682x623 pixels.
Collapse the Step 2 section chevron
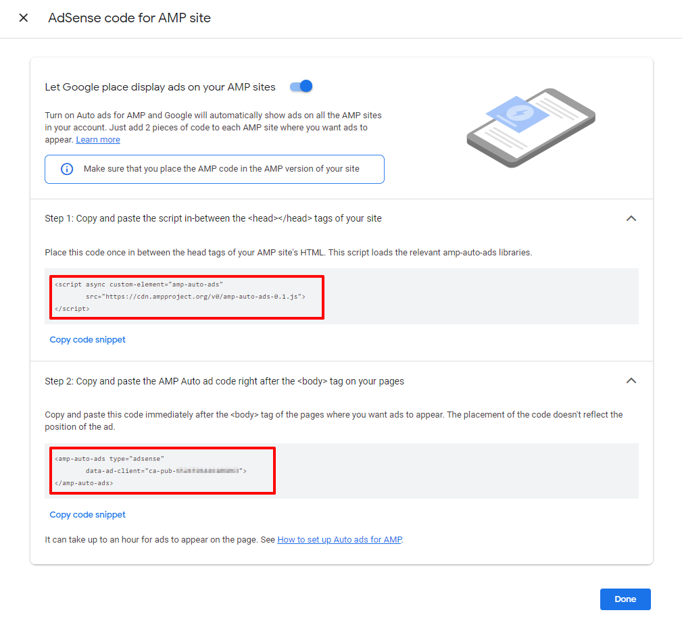click(631, 380)
